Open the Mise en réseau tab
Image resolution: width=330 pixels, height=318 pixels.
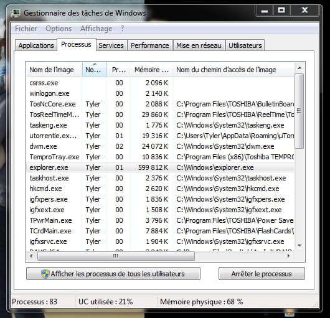pos(199,45)
